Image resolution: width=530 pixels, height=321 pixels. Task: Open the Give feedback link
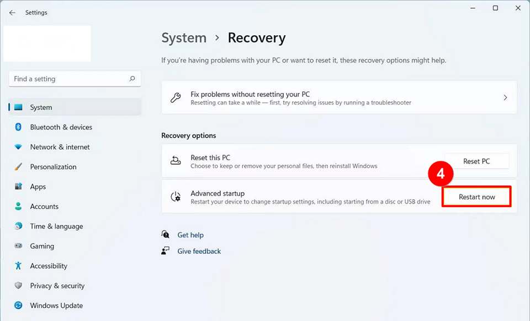199,251
